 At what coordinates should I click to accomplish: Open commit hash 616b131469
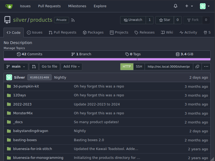(x=40, y=77)
